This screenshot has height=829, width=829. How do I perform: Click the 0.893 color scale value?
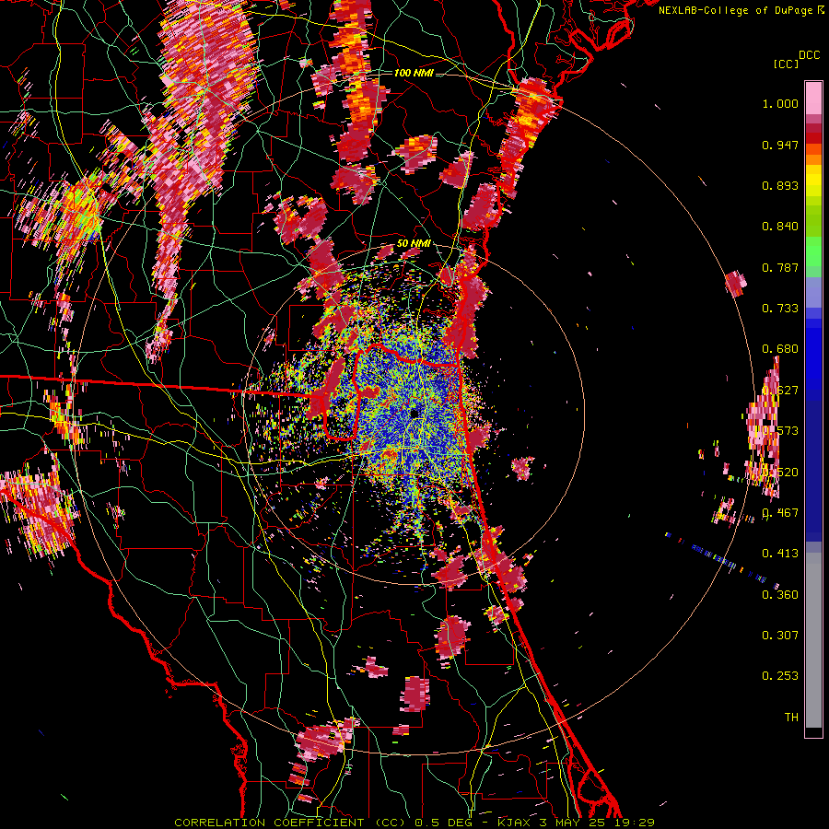[780, 185]
